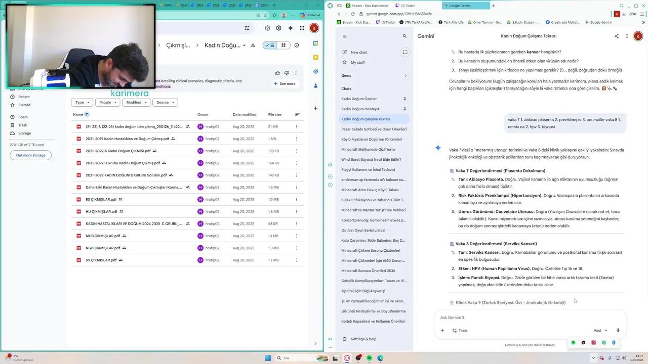Click the microphone icon in Gemini prompt box

618,331
